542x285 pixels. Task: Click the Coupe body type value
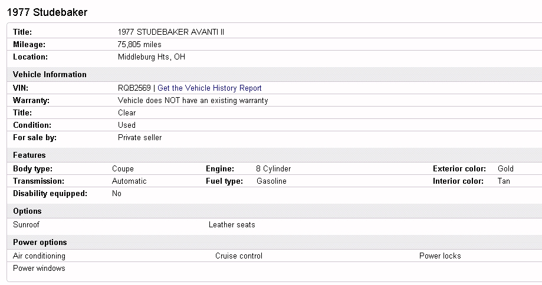pos(123,169)
